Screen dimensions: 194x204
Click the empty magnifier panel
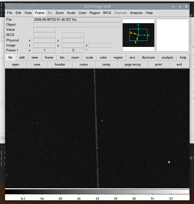(172, 35)
